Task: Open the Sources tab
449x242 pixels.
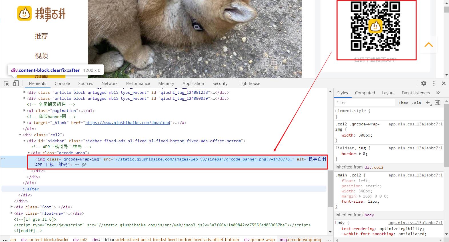Action: (86, 83)
